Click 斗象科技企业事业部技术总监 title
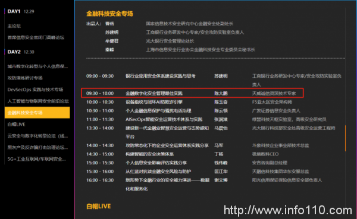 [280, 145]
